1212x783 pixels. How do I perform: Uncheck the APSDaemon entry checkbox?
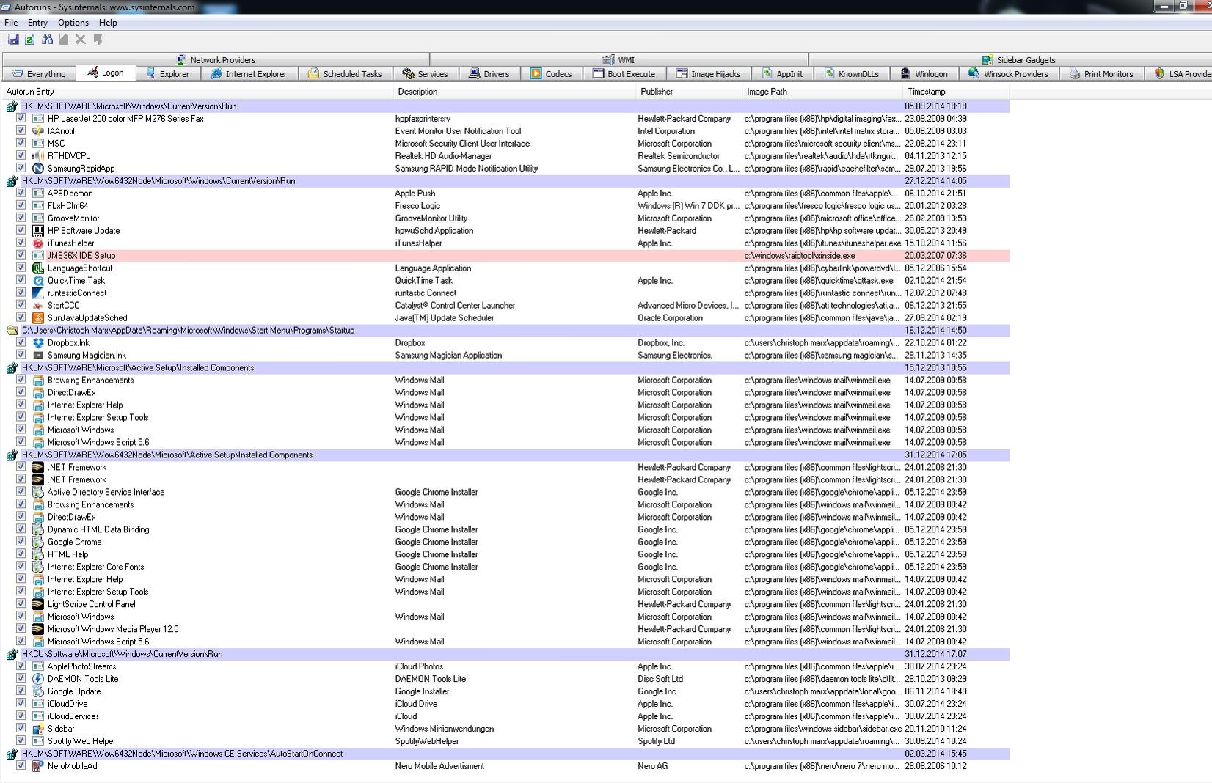pos(21,193)
